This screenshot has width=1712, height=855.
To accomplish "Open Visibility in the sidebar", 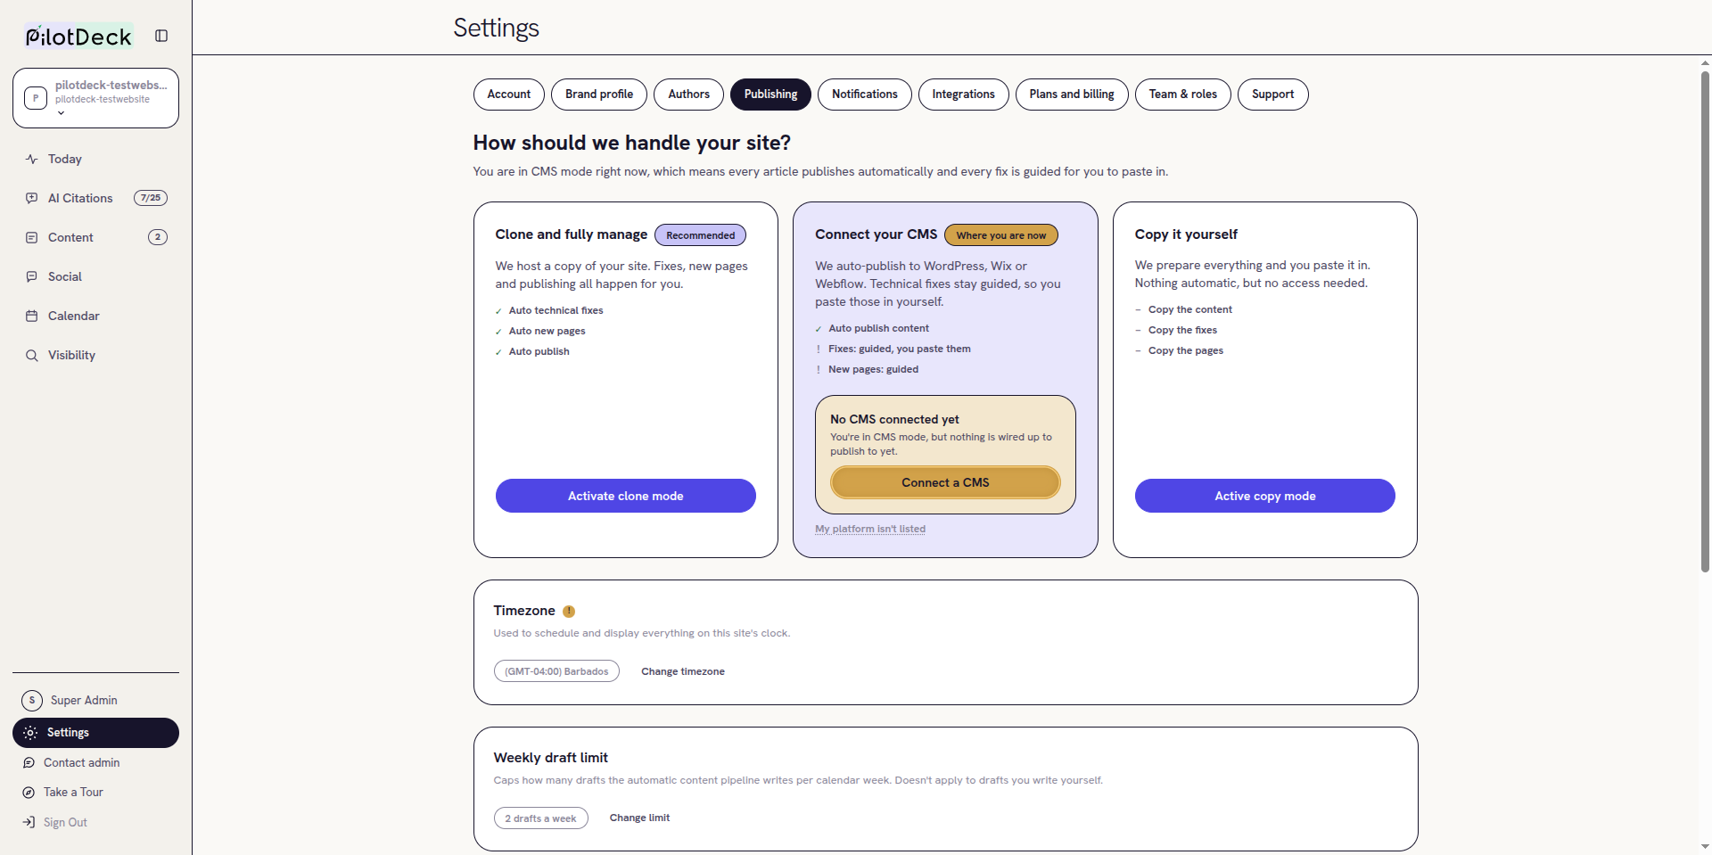I will point(95,355).
